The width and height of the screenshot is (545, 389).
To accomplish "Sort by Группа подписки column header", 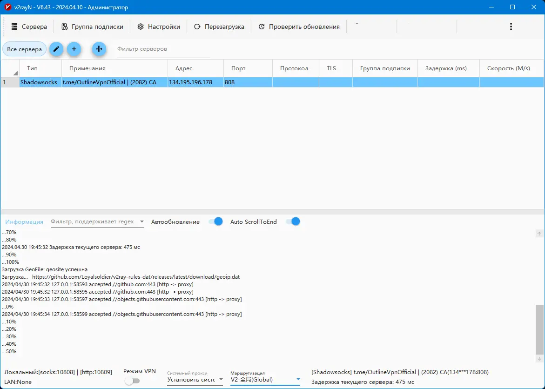I will pos(385,68).
